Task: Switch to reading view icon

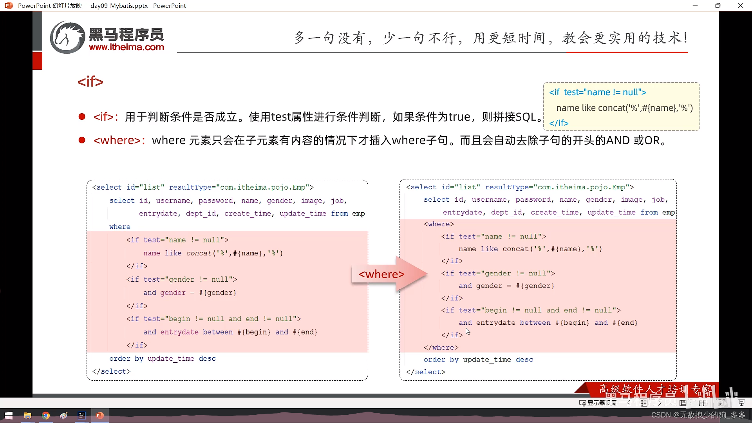Action: 722,403
